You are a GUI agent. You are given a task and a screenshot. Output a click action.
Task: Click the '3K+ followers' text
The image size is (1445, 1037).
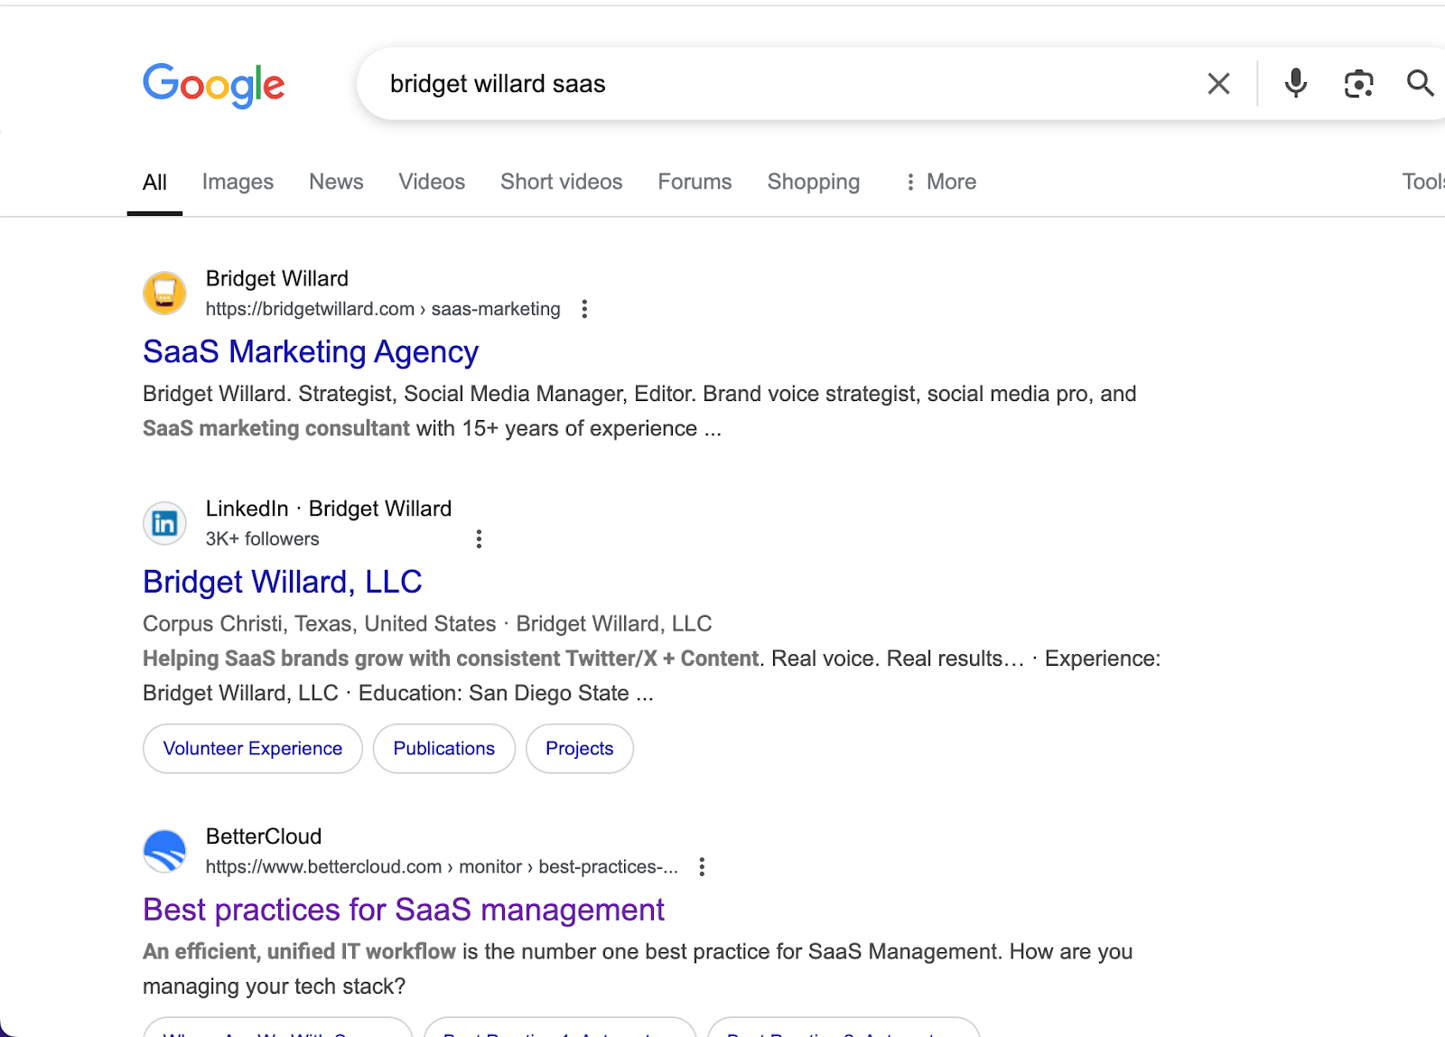click(263, 539)
